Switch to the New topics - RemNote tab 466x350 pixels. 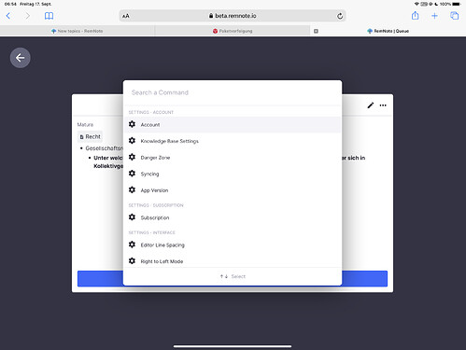click(78, 31)
